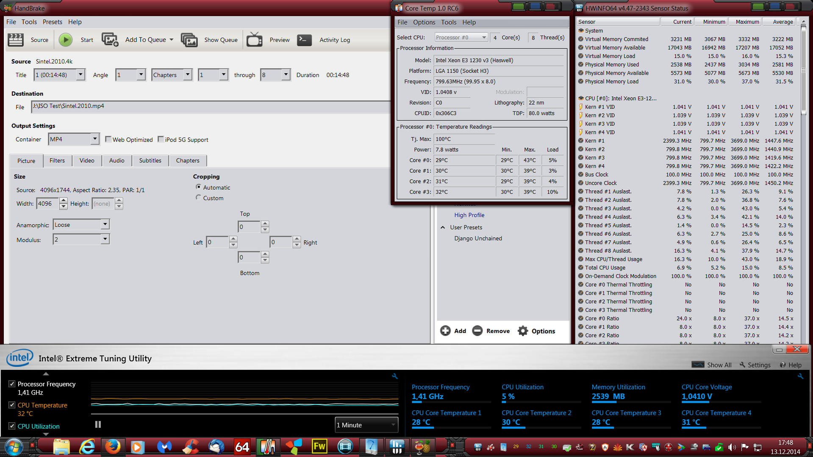The image size is (813, 457).
Task: Open Adobe Fireworks from the taskbar
Action: click(319, 447)
